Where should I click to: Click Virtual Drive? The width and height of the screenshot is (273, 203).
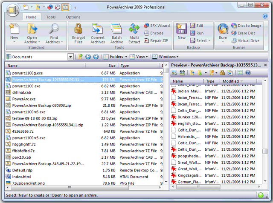[x=245, y=40]
